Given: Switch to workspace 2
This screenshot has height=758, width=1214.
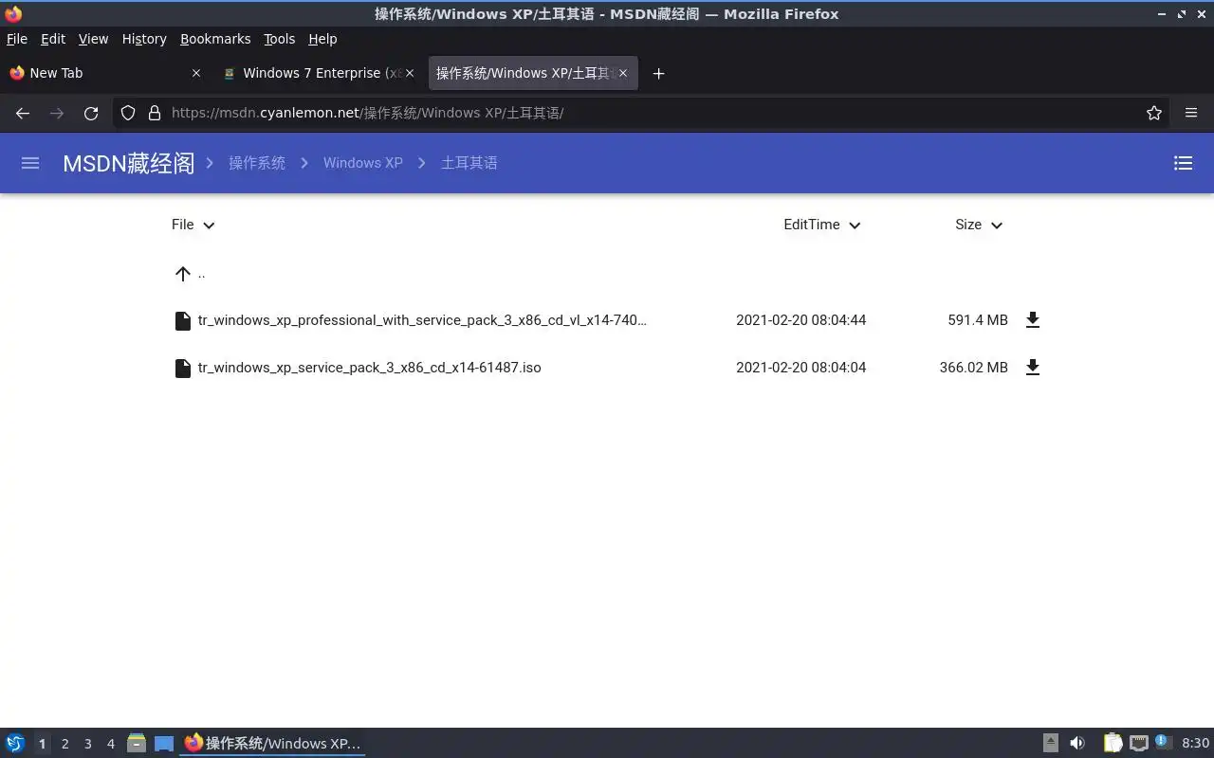Looking at the screenshot, I should 64,744.
